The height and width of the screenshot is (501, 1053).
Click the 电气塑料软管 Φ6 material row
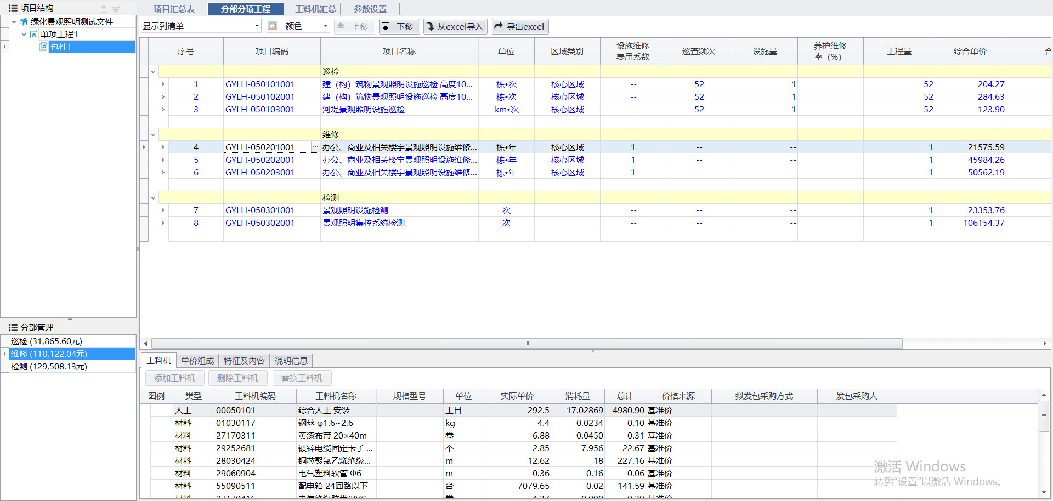point(524,473)
